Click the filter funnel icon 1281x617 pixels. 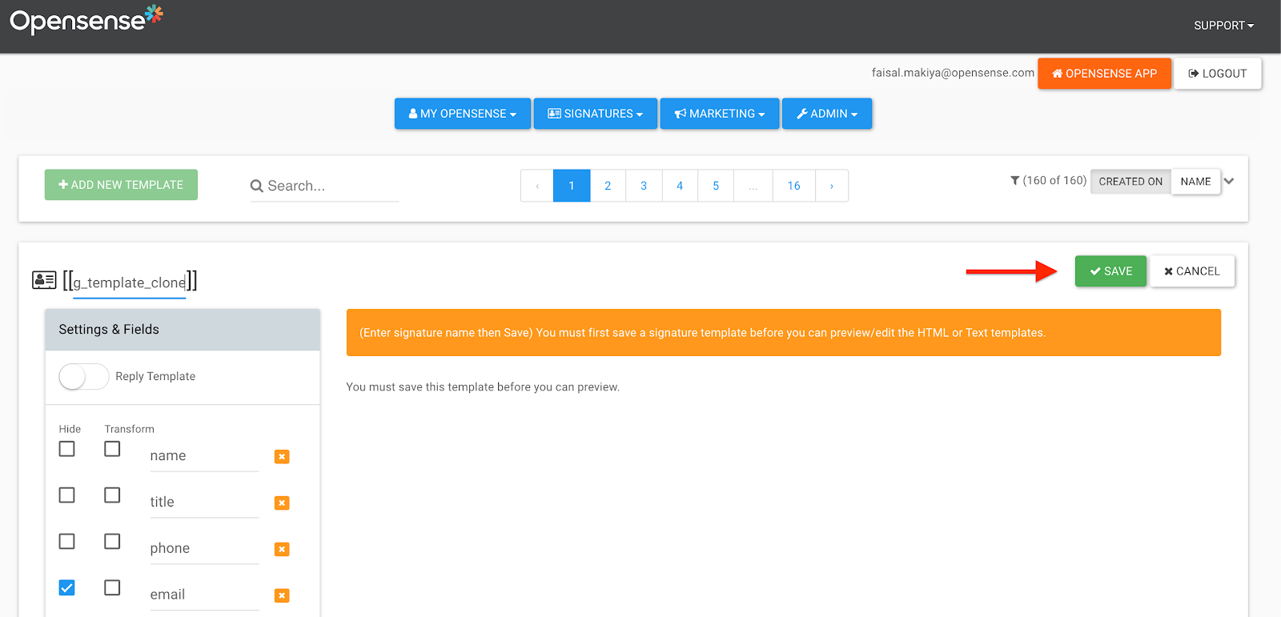1015,181
